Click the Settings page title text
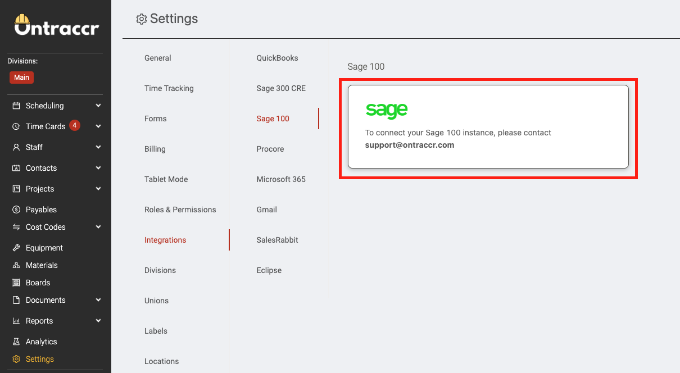The width and height of the screenshot is (680, 373). tap(174, 19)
